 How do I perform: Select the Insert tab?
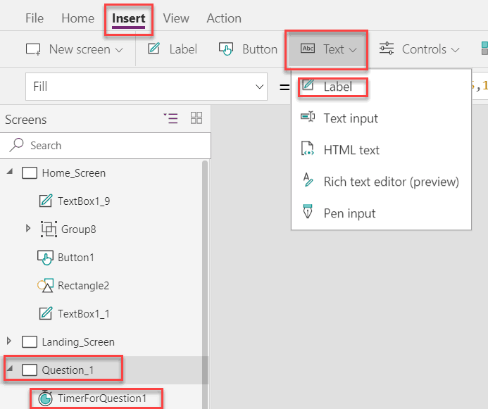(129, 19)
